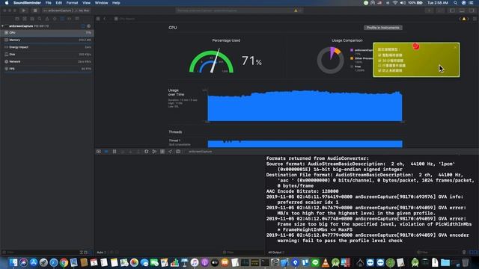The image size is (479, 269).
Task: Toggle code review button in toolbar
Action: (x=441, y=10)
